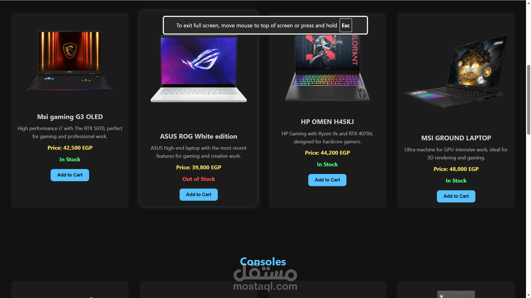
Task: Add ASUS ROG White edition to cart
Action: click(x=199, y=195)
